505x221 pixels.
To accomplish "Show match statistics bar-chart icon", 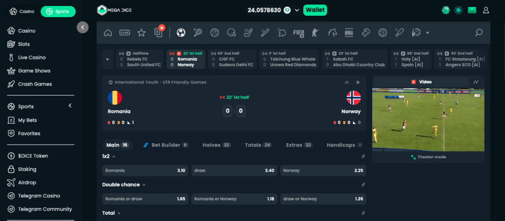I will (x=347, y=82).
